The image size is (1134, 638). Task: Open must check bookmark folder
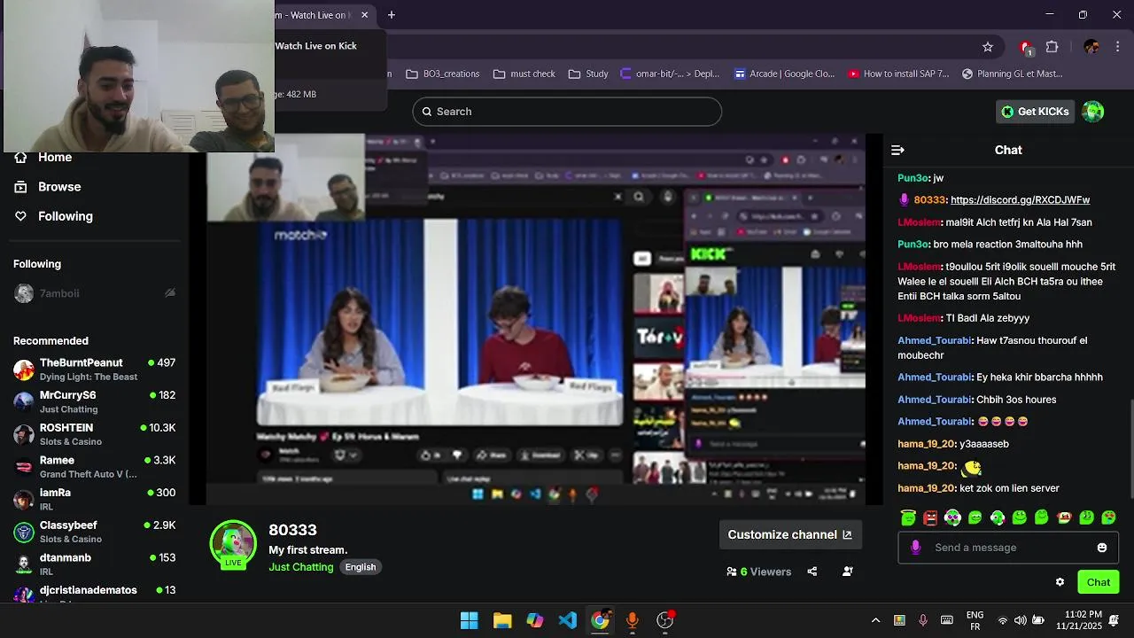click(524, 74)
